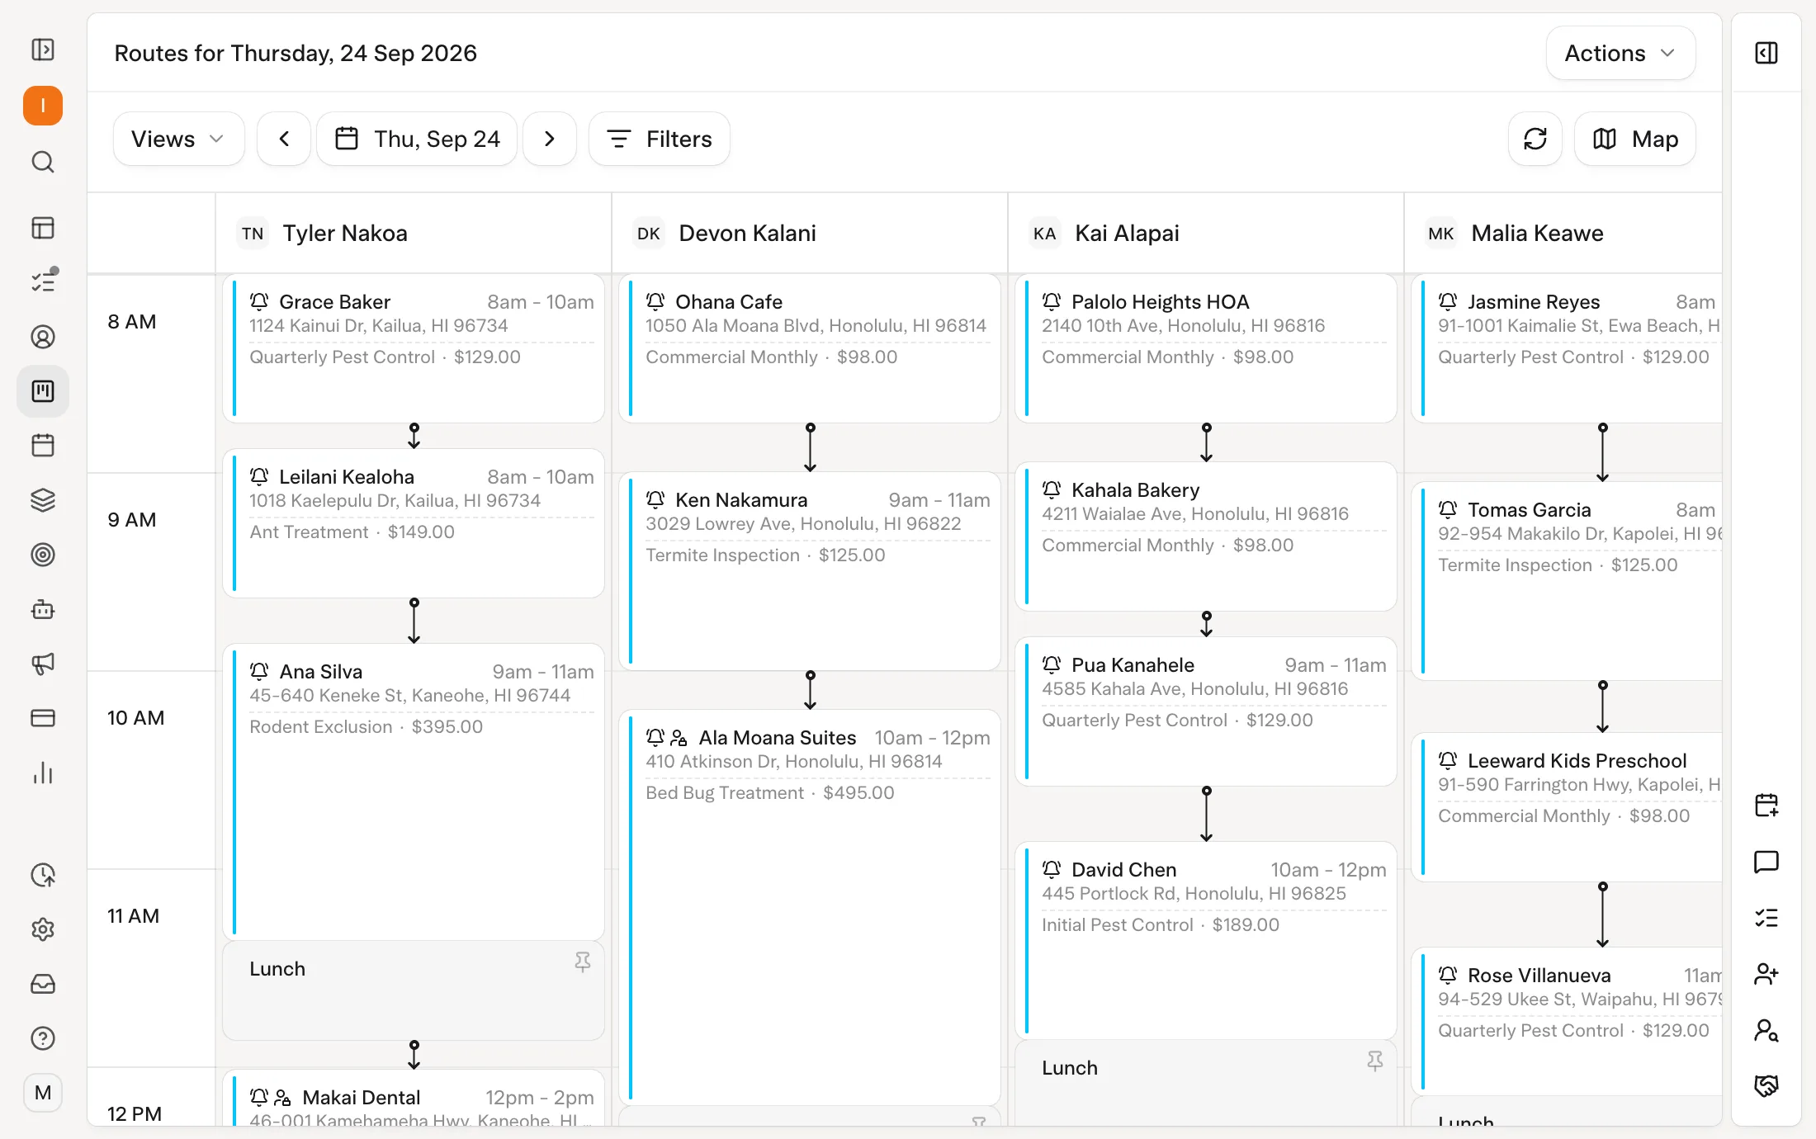Refresh the routes board
Viewport: 1816px width, 1139px height.
[1535, 139]
